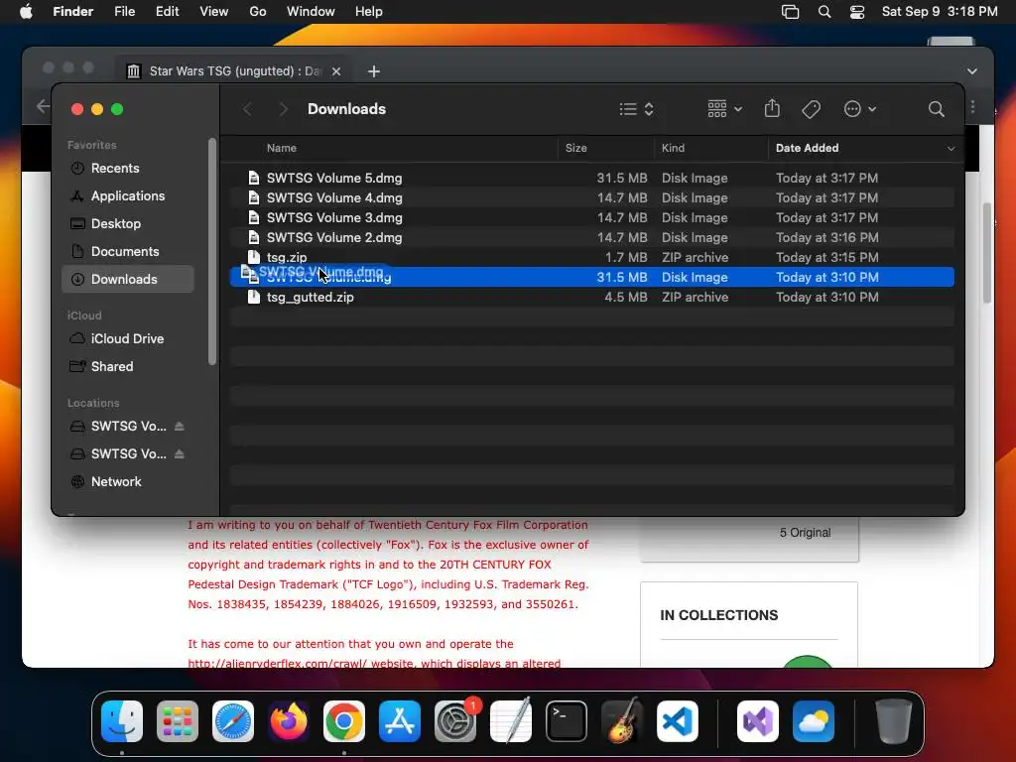Viewport: 1016px width, 762px height.
Task: Open Visual Studio from the Dock
Action: (758, 720)
